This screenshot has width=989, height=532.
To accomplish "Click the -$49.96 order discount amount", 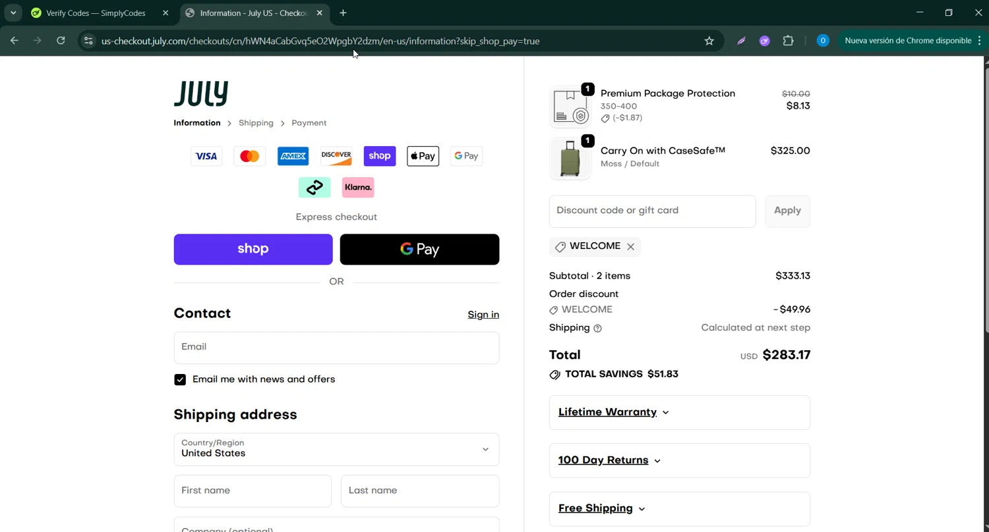I will coord(792,310).
